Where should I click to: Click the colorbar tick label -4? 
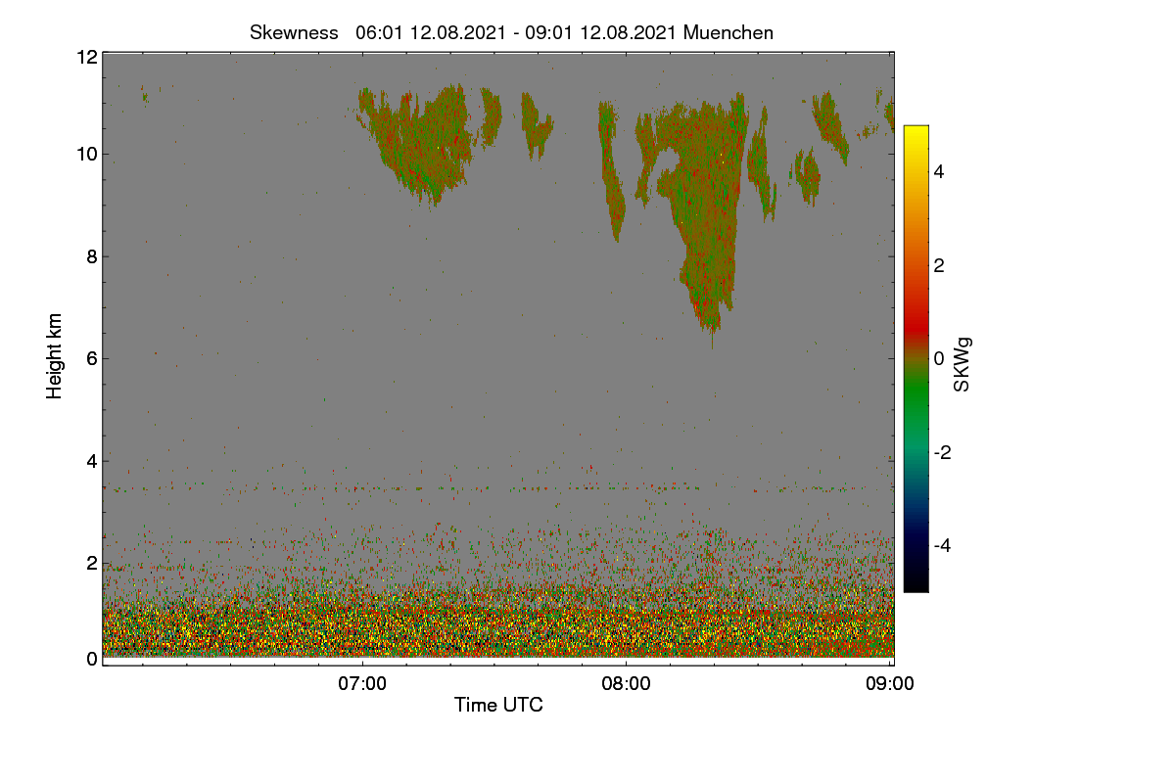click(943, 545)
